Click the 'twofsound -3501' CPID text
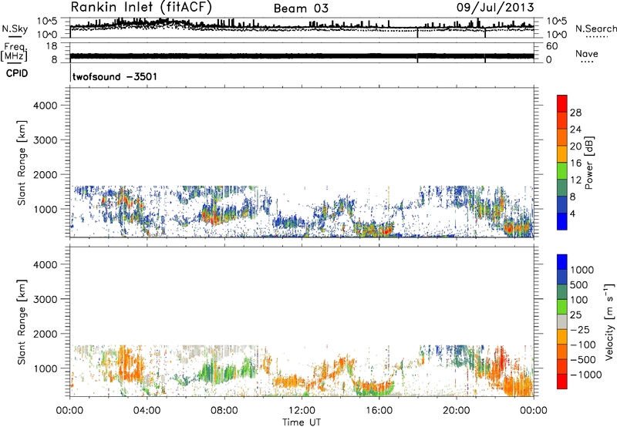The width and height of the screenshot is (617, 427). [114, 76]
